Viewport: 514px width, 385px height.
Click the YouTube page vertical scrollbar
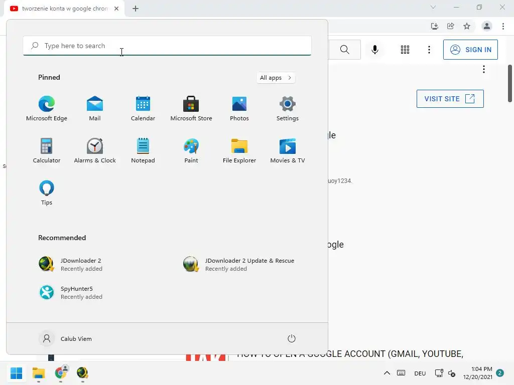tap(510, 84)
